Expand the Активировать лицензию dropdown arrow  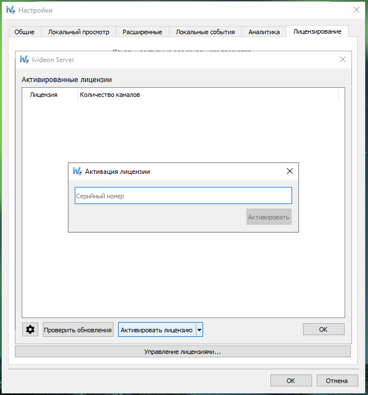(199, 329)
